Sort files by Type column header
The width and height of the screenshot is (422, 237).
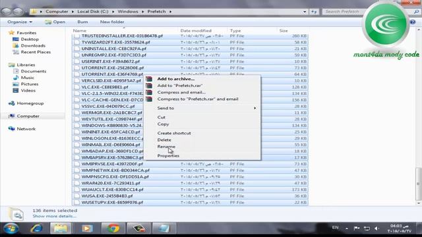[235, 31]
